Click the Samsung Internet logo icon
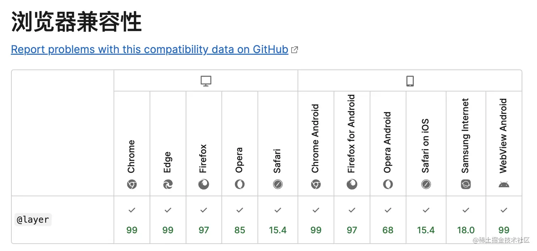 pyautogui.click(x=466, y=184)
